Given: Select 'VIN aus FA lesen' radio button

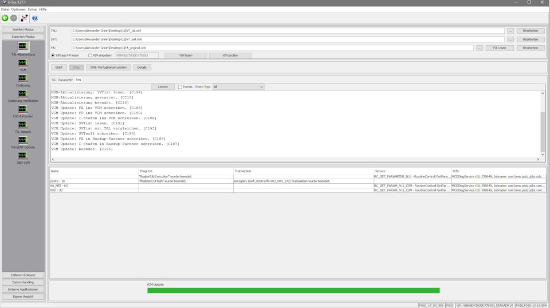Looking at the screenshot, I should [53, 56].
